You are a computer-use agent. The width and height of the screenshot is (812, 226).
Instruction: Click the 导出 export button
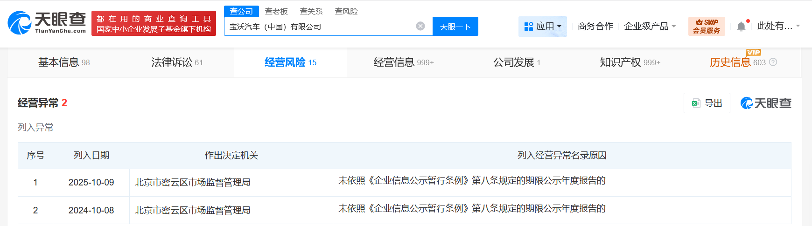pyautogui.click(x=707, y=103)
